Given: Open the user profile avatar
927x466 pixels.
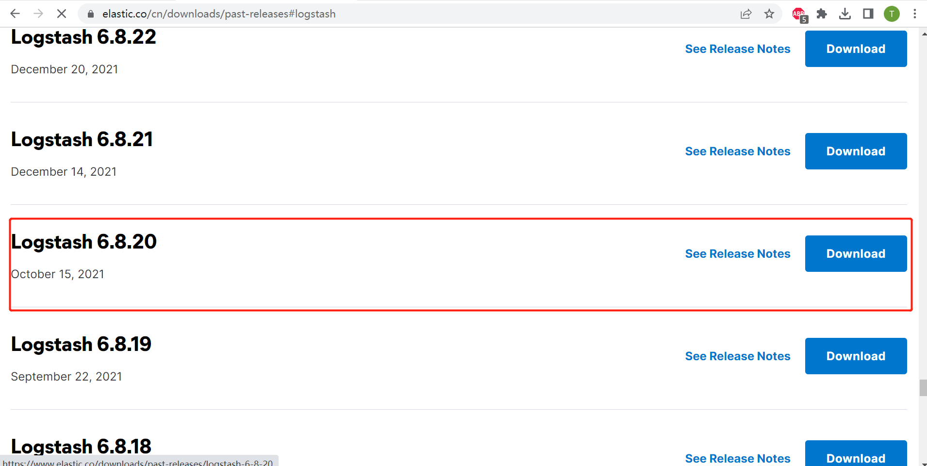Looking at the screenshot, I should (x=892, y=14).
